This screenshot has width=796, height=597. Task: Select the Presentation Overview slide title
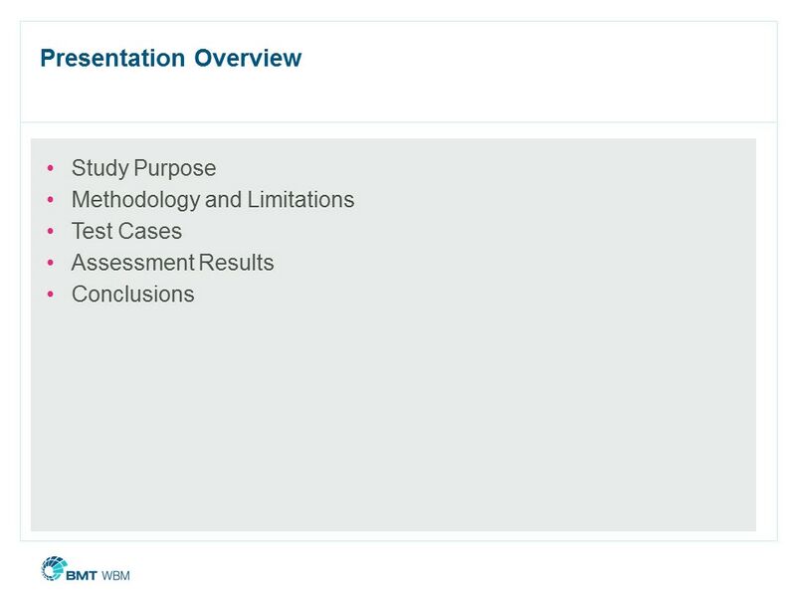pyautogui.click(x=170, y=59)
